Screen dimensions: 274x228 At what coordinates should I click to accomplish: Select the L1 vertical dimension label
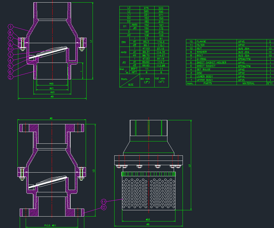click(x=91, y=41)
